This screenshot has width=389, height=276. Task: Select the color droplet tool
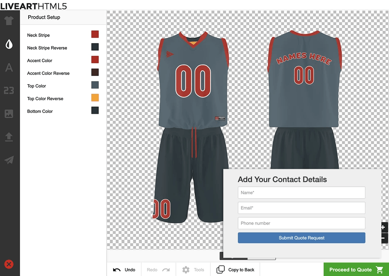click(9, 44)
